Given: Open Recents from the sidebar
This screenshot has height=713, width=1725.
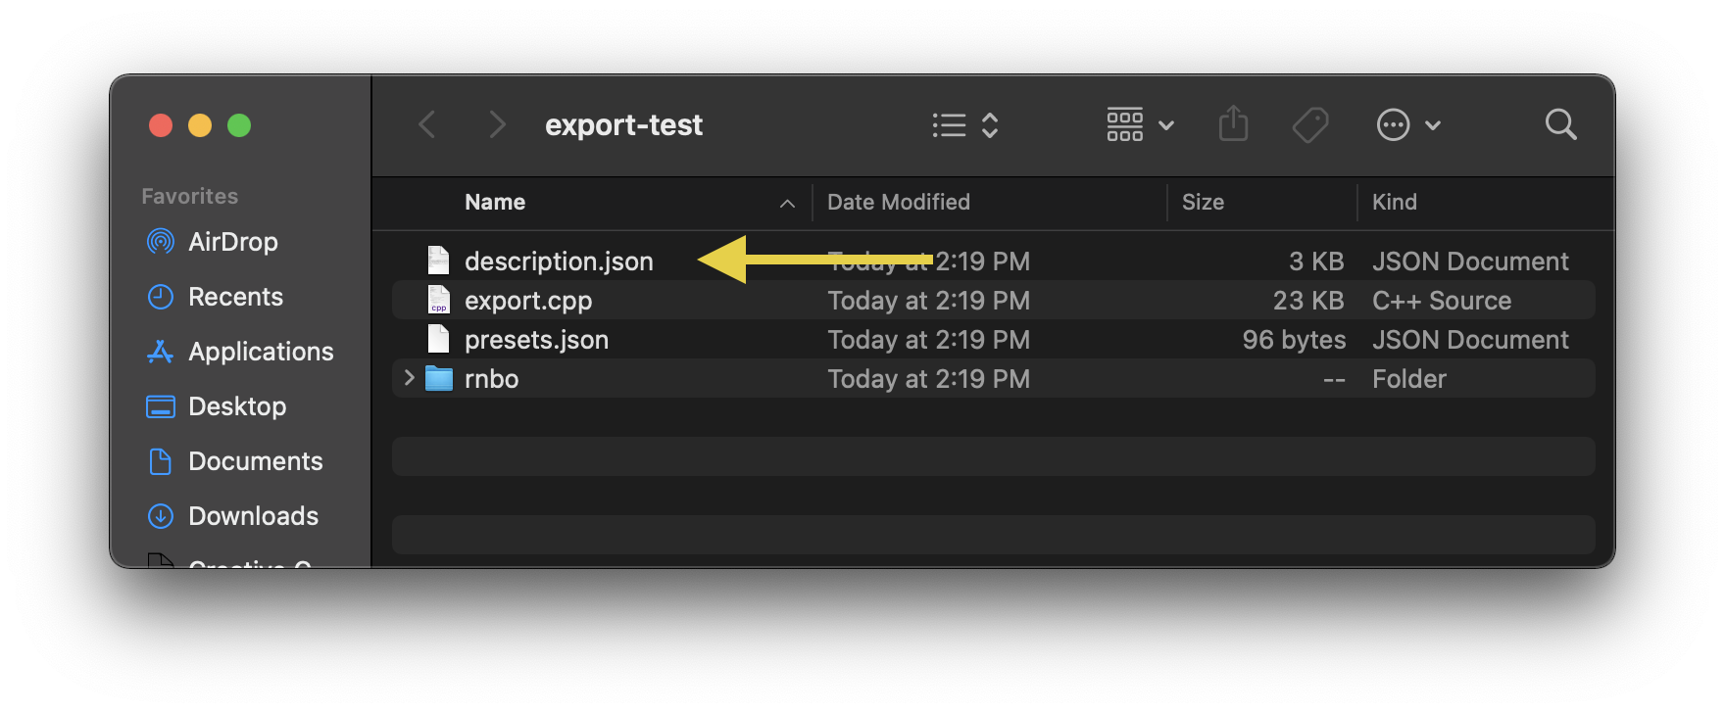Looking at the screenshot, I should [x=235, y=297].
